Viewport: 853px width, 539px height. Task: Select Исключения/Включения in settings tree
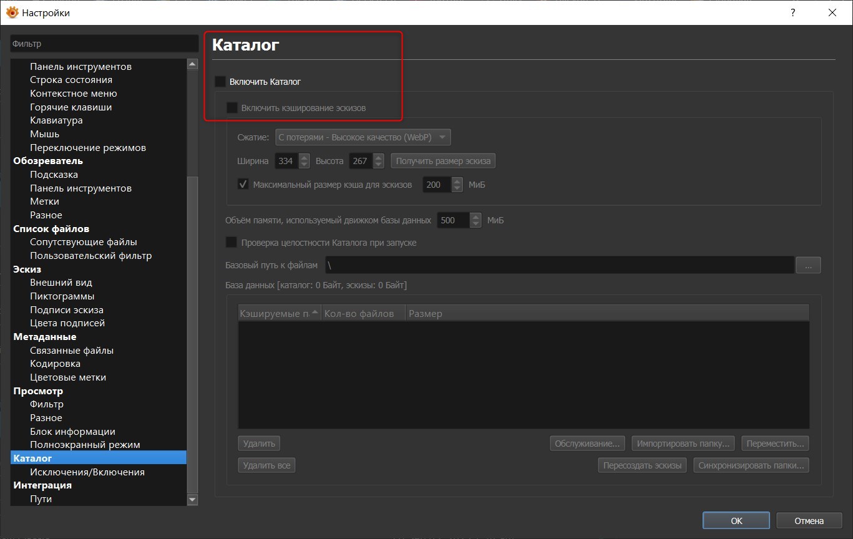(87, 472)
